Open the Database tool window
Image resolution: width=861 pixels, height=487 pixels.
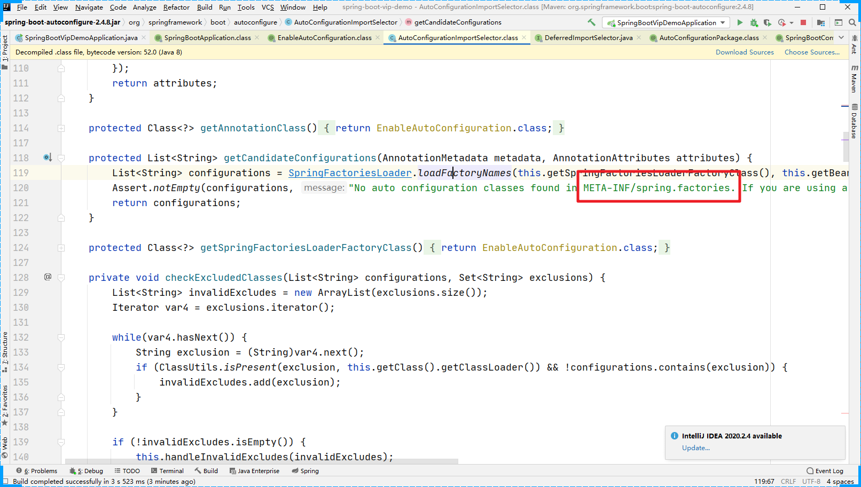point(855,121)
